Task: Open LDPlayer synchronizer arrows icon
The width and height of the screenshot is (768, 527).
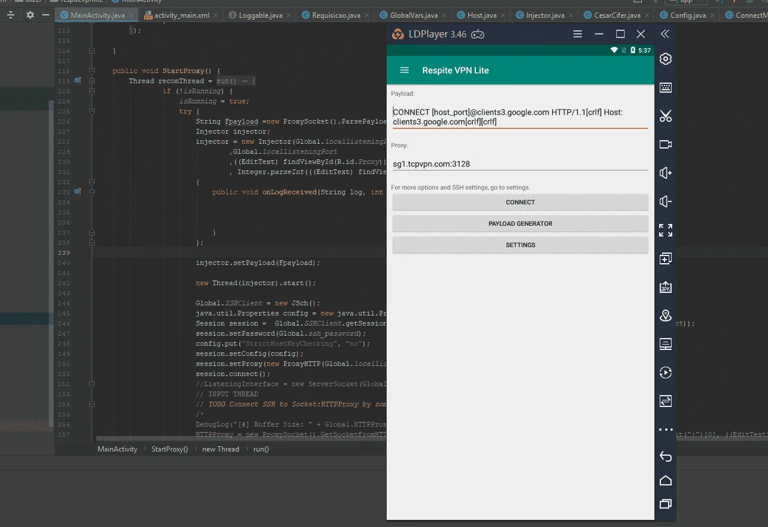Action: (666, 401)
